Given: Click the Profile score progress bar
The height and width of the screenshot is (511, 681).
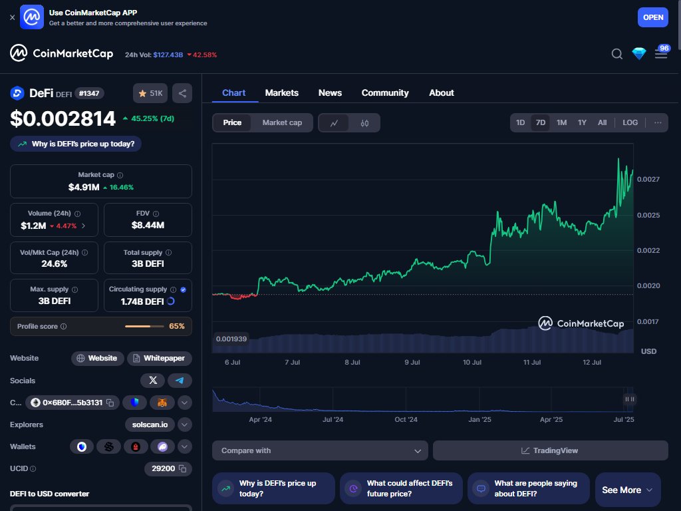Looking at the screenshot, I should coord(144,326).
